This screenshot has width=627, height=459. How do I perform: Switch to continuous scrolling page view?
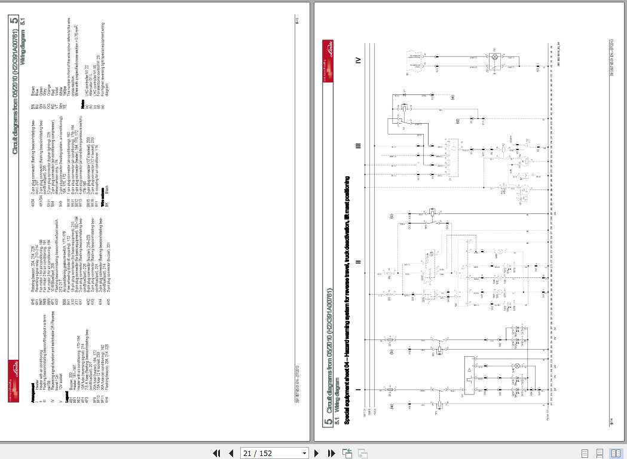[600, 454]
